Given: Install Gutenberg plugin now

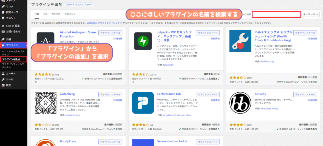Looking at the screenshot, I should pyautogui.click(x=110, y=95).
